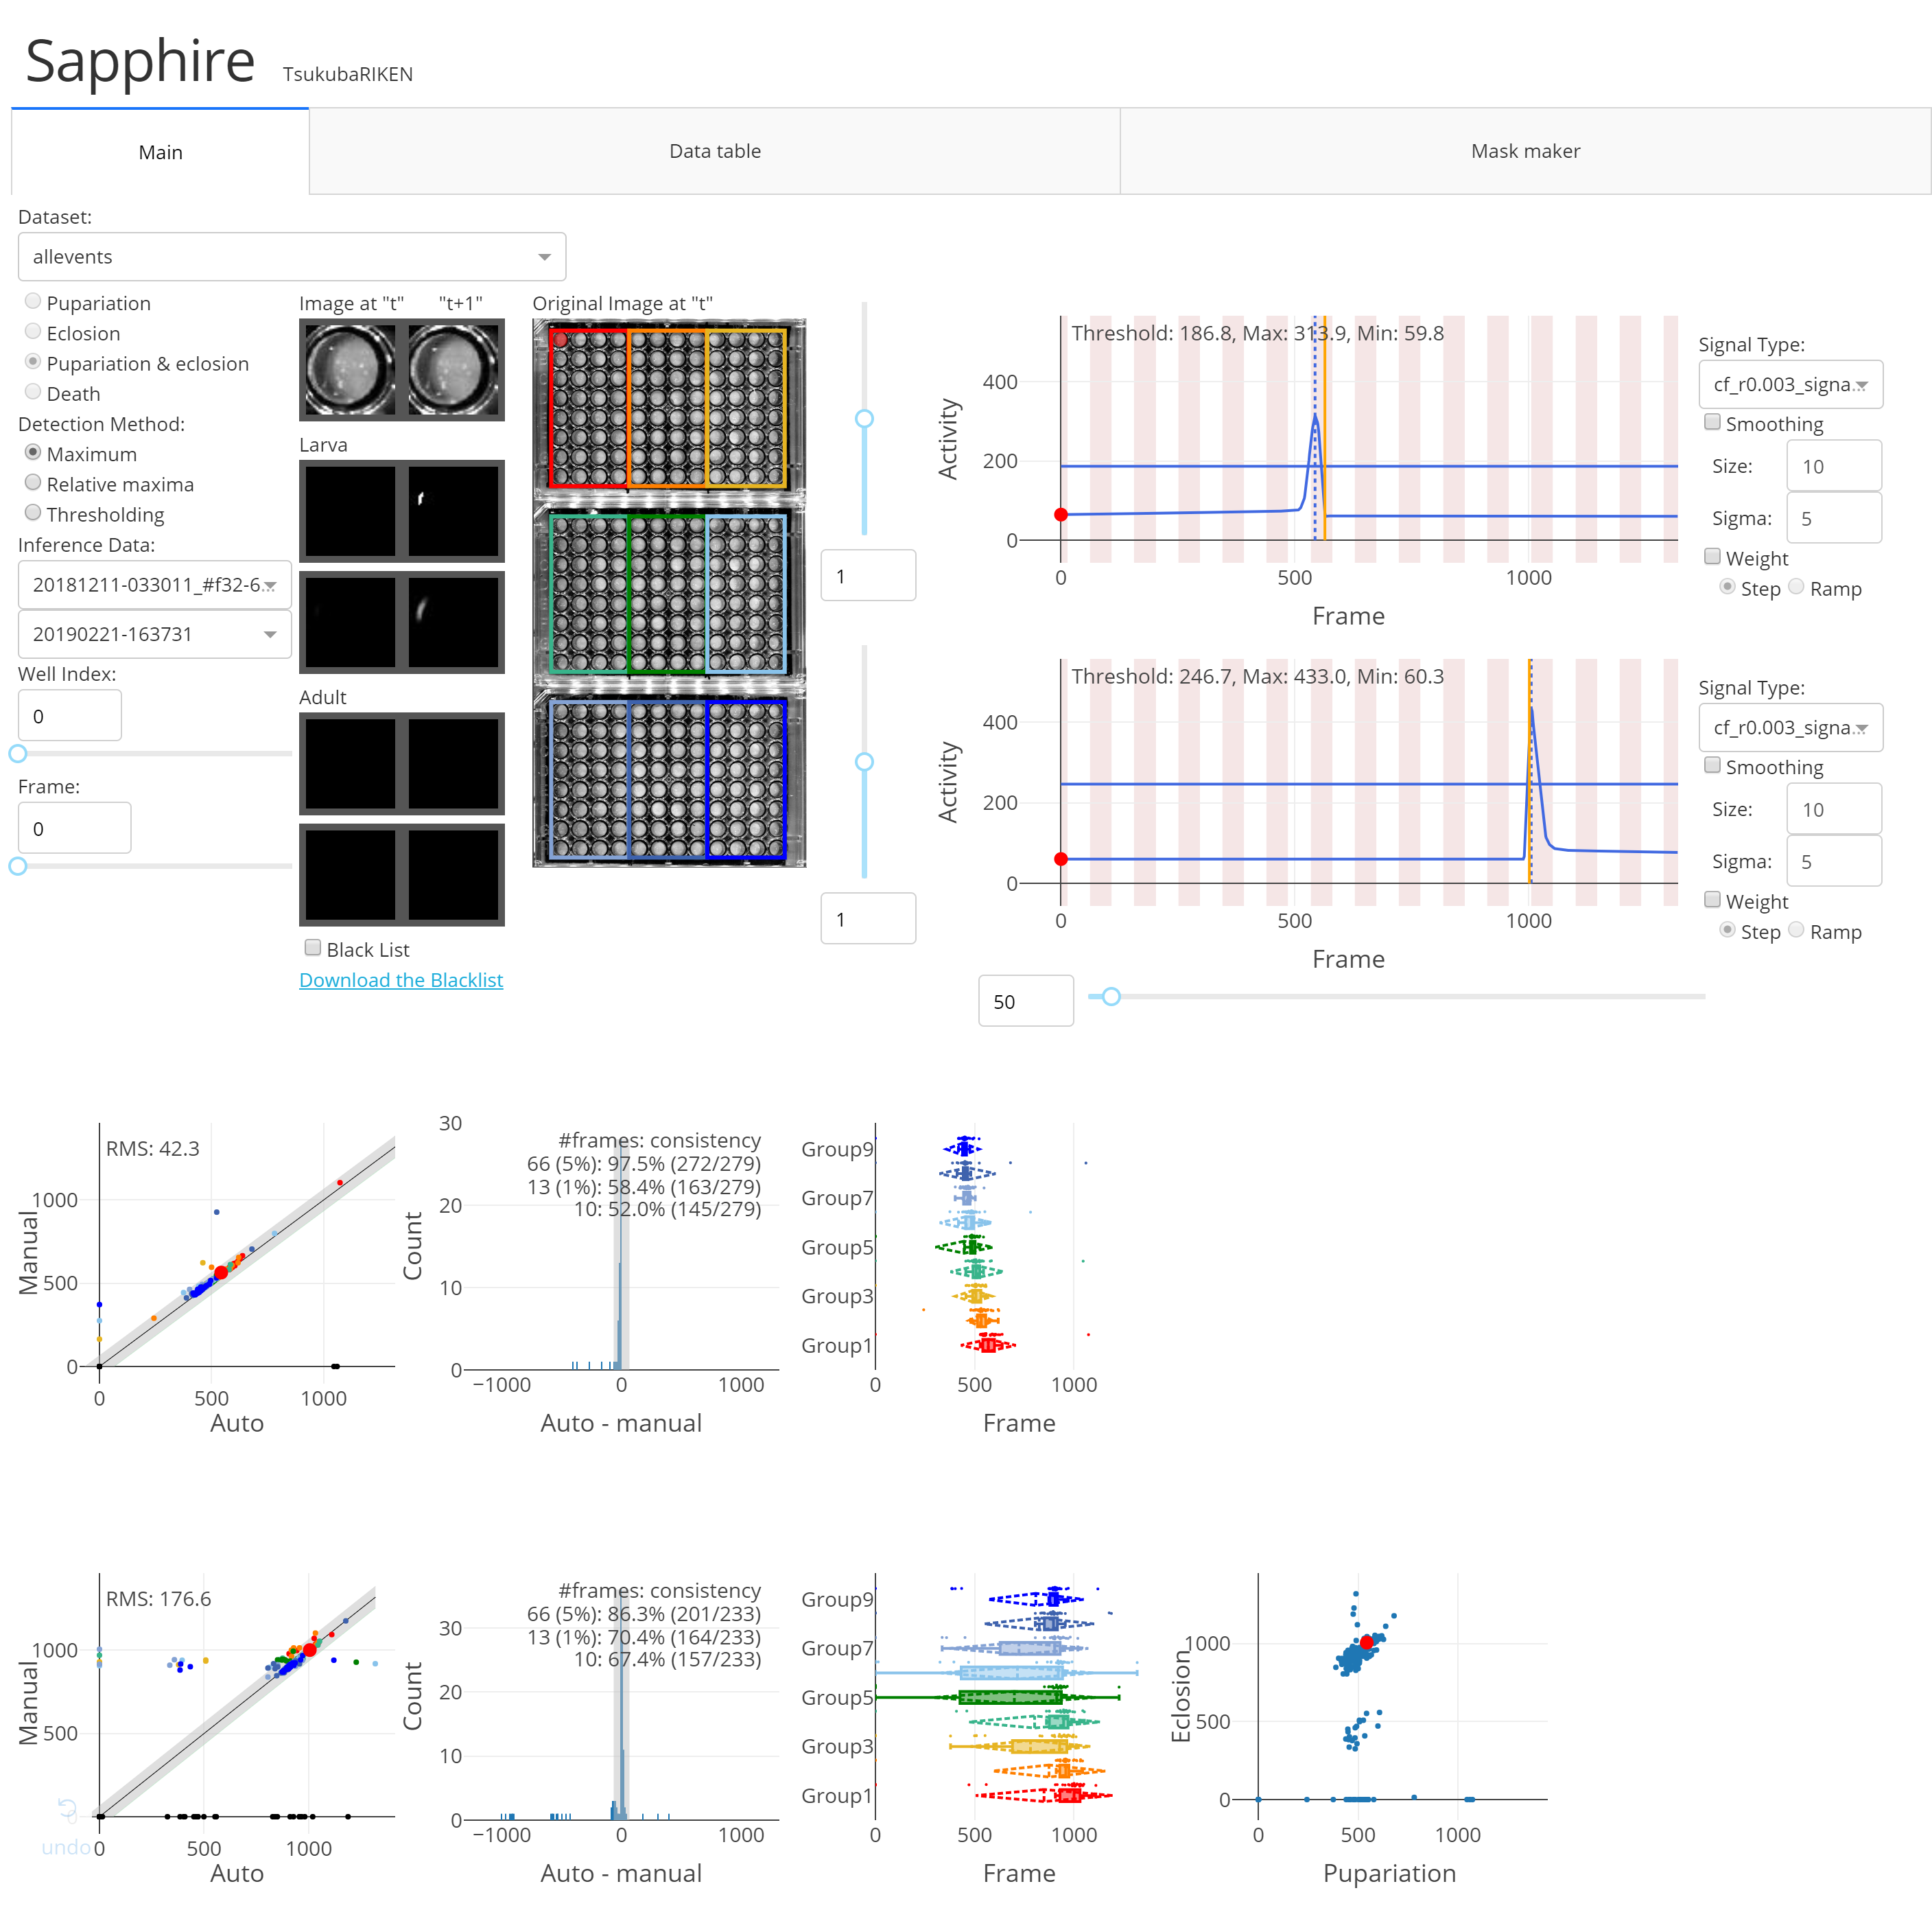Select the Thresholding detection method
The width and height of the screenshot is (1932, 1908).
point(33,513)
